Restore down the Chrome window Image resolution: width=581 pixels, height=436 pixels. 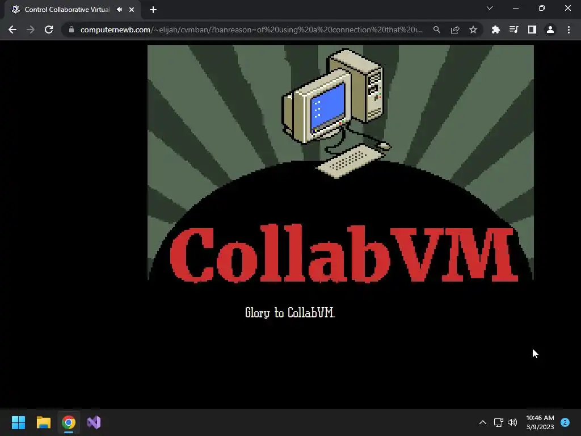(542, 8)
